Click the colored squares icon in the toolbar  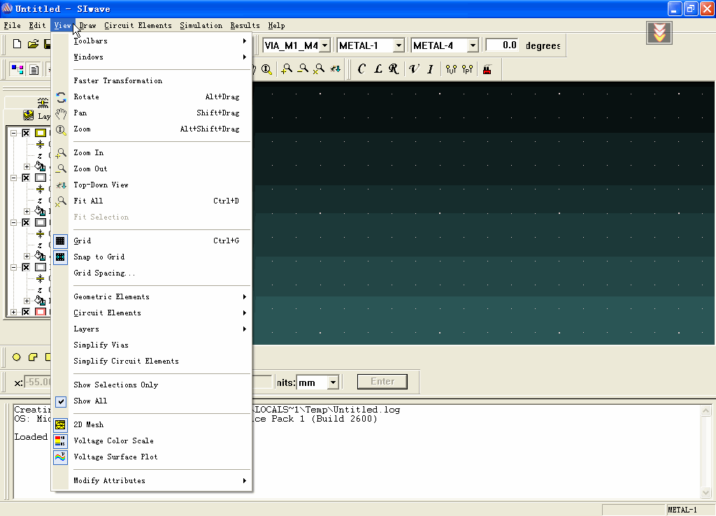(x=17, y=69)
